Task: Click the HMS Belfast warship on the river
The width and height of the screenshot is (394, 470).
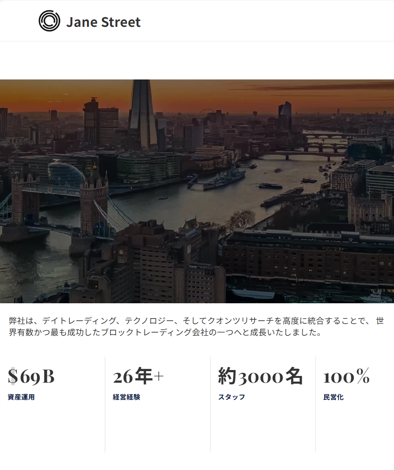Action: [223, 179]
